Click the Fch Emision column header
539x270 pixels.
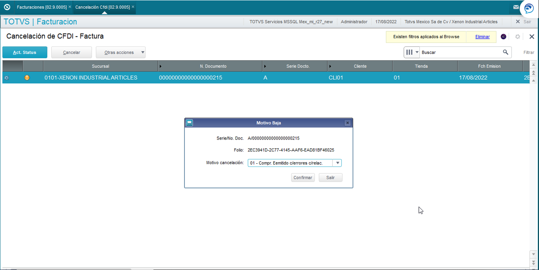click(489, 66)
